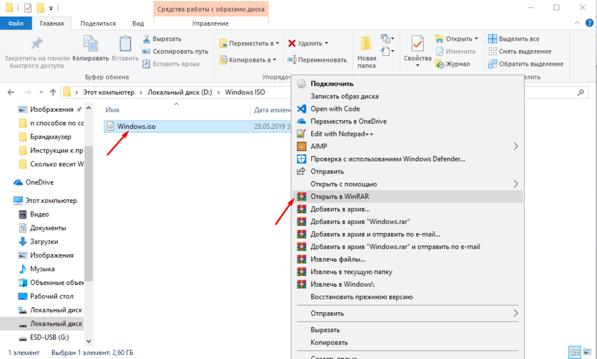Expand the Move To (Переместить в) dropdown
This screenshot has width=597, height=359.
pyautogui.click(x=277, y=43)
